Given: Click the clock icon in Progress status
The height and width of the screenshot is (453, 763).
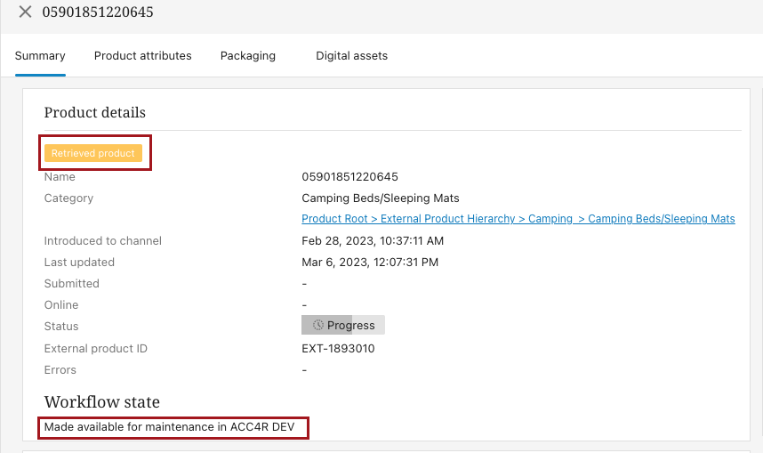Looking at the screenshot, I should pos(318,326).
